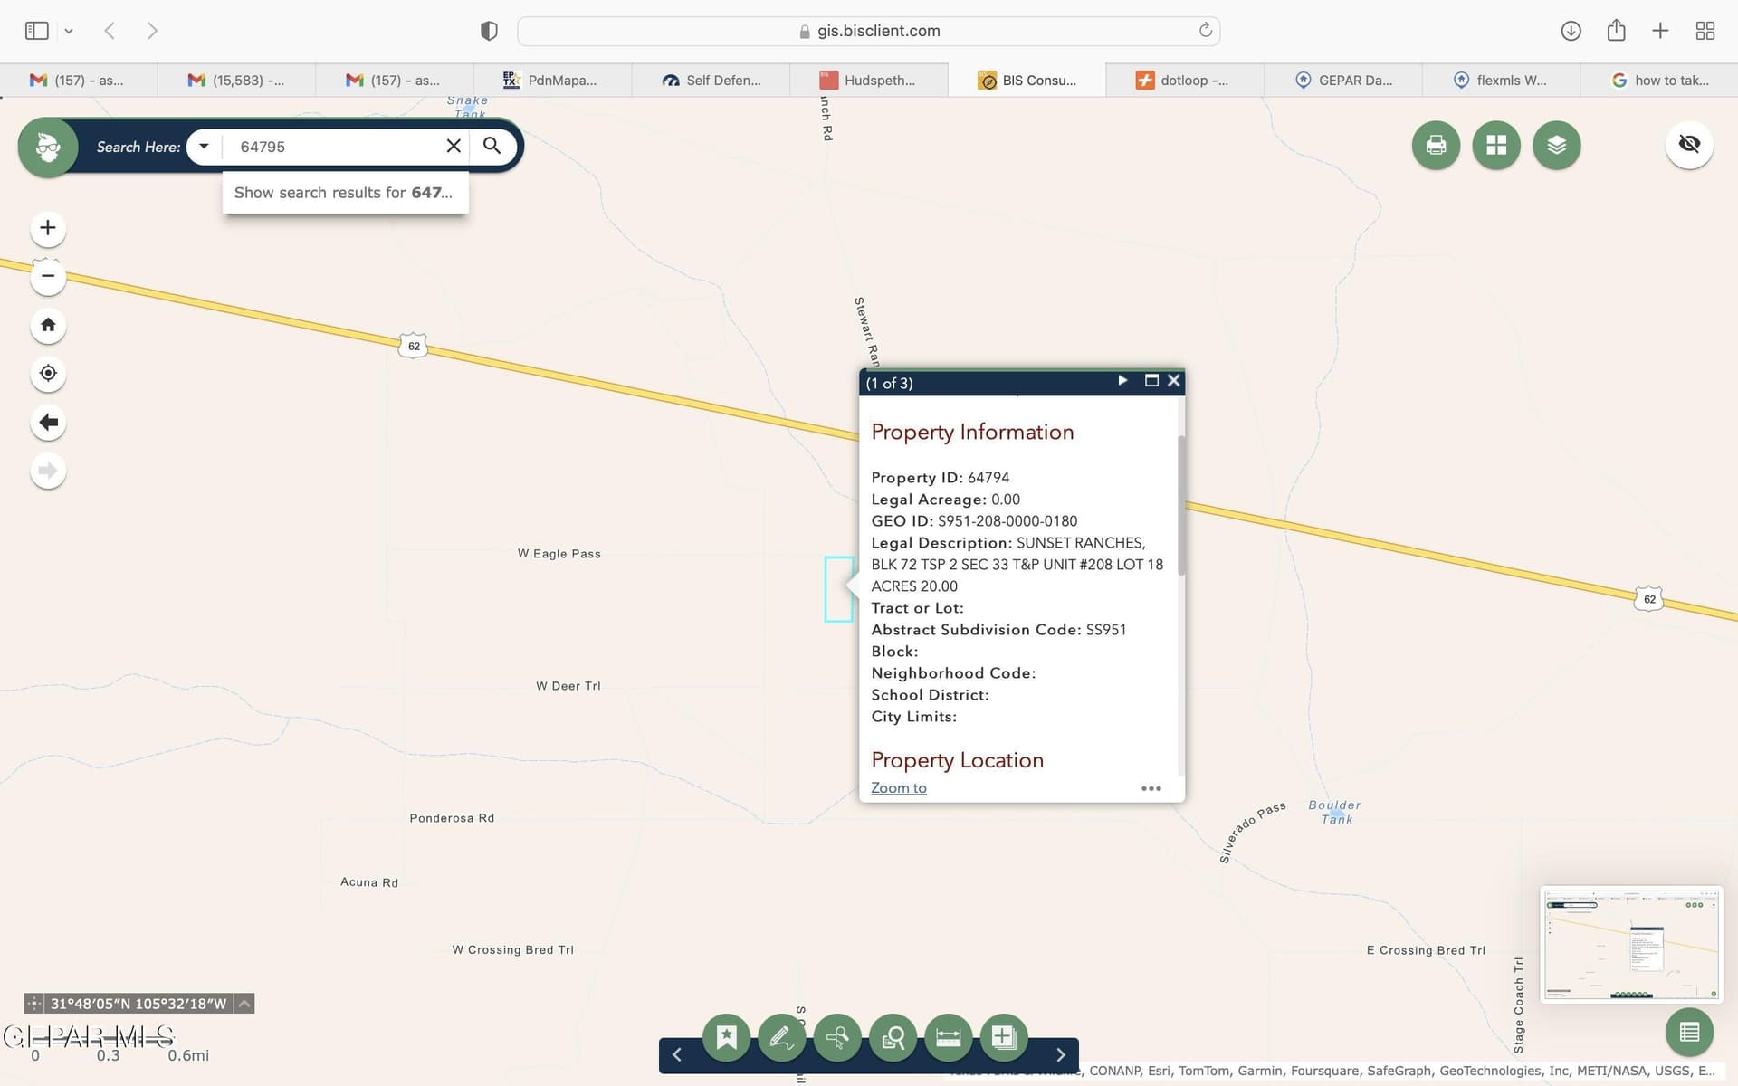
Task: Toggle the eye-slash visibility button
Action: (1688, 144)
